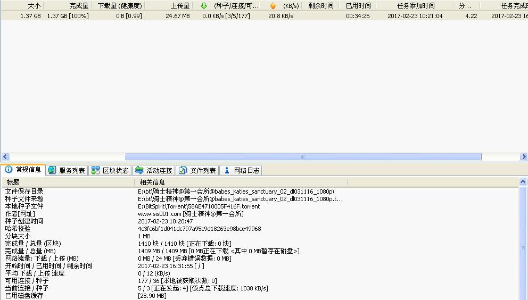
Task: Click the 相关信息 header in details panel
Action: click(152, 182)
